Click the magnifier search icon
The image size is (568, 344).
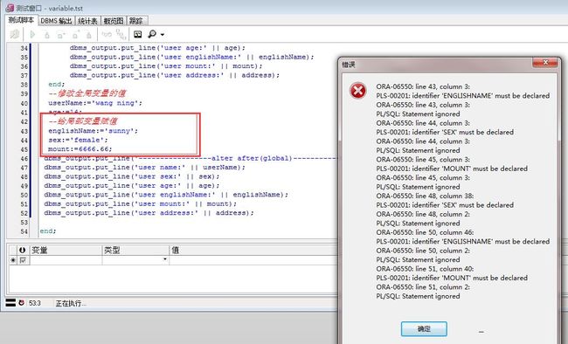(x=152, y=34)
